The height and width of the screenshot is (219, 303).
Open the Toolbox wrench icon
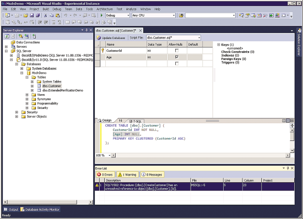pos(265,15)
